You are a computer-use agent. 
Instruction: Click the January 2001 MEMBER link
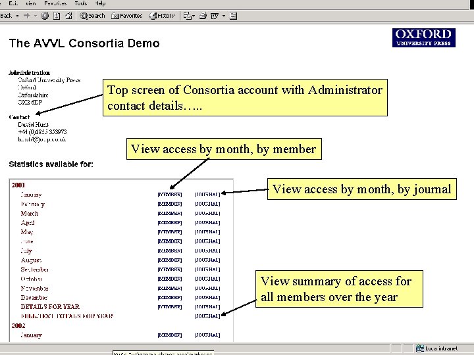pos(170,195)
